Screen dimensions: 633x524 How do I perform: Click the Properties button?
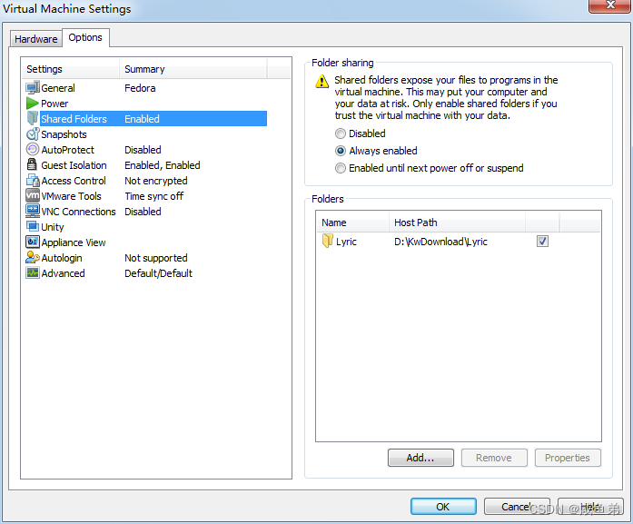click(568, 458)
